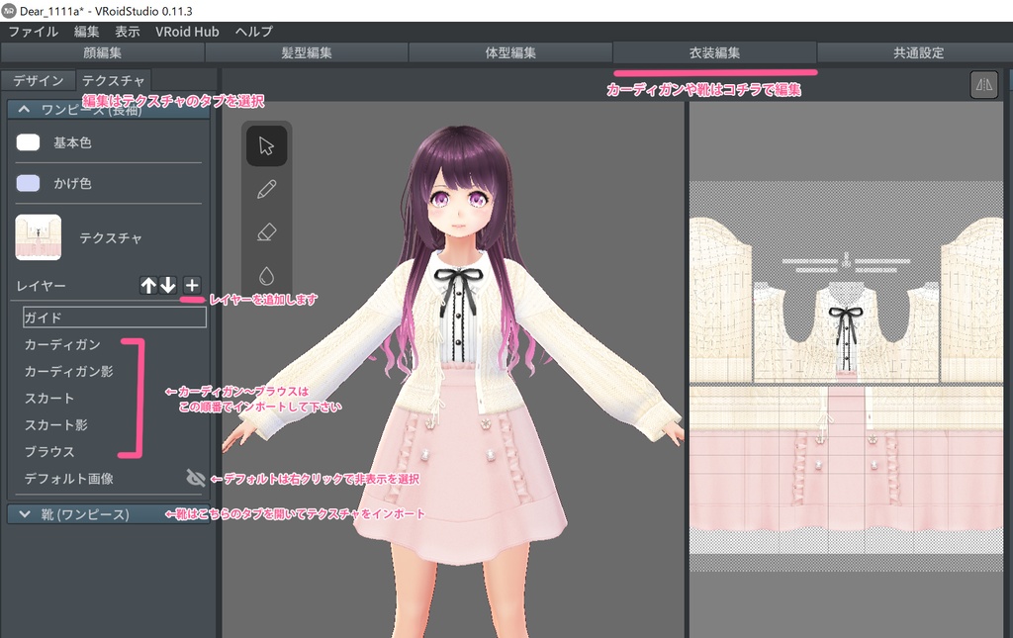Open the VRoid Hub menu
This screenshot has height=638, width=1013.
pos(188,31)
